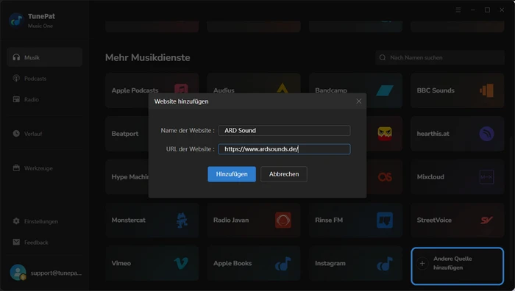Image resolution: width=515 pixels, height=291 pixels.
Task: Open Werkzeuge tools in sidebar
Action: click(x=44, y=168)
